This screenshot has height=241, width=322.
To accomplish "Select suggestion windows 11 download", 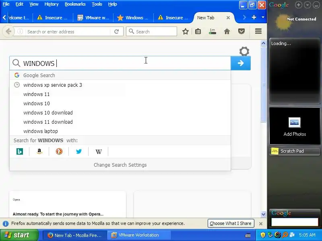I will click(x=120, y=122).
